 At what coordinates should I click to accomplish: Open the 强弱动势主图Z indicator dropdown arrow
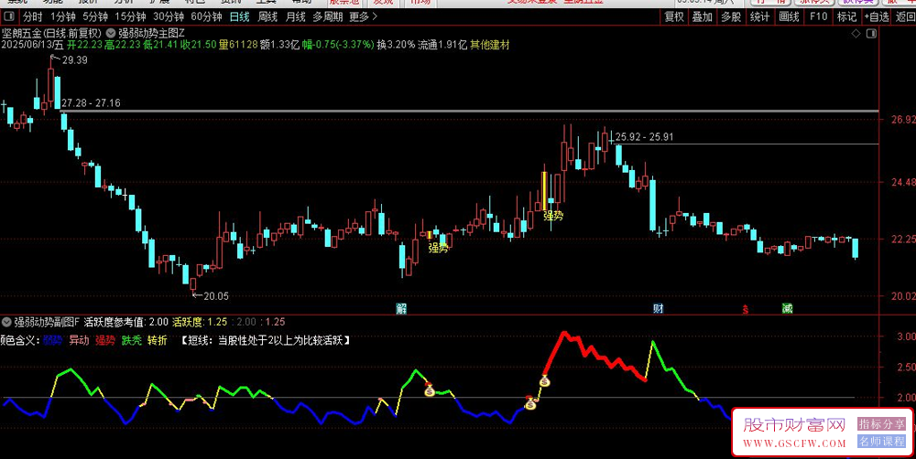pyautogui.click(x=111, y=33)
